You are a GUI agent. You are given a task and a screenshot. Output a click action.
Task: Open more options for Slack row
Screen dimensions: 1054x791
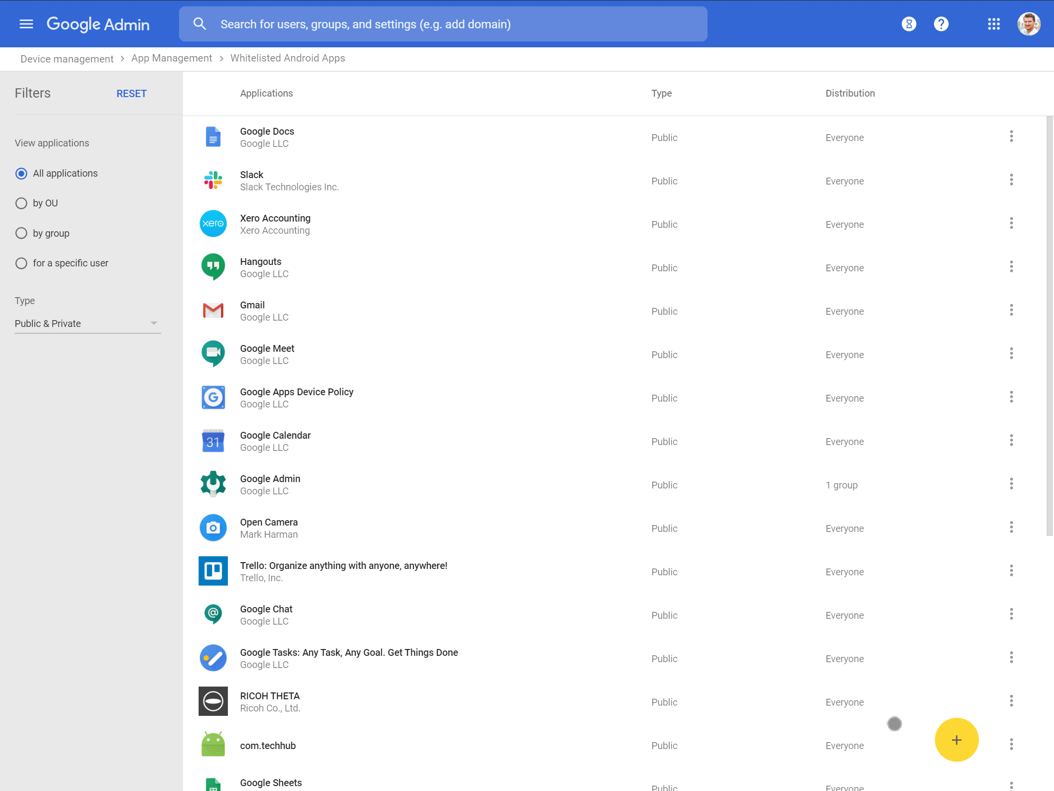point(1012,180)
